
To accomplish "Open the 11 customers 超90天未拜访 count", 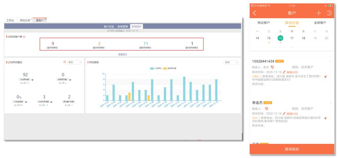I will (x=146, y=44).
